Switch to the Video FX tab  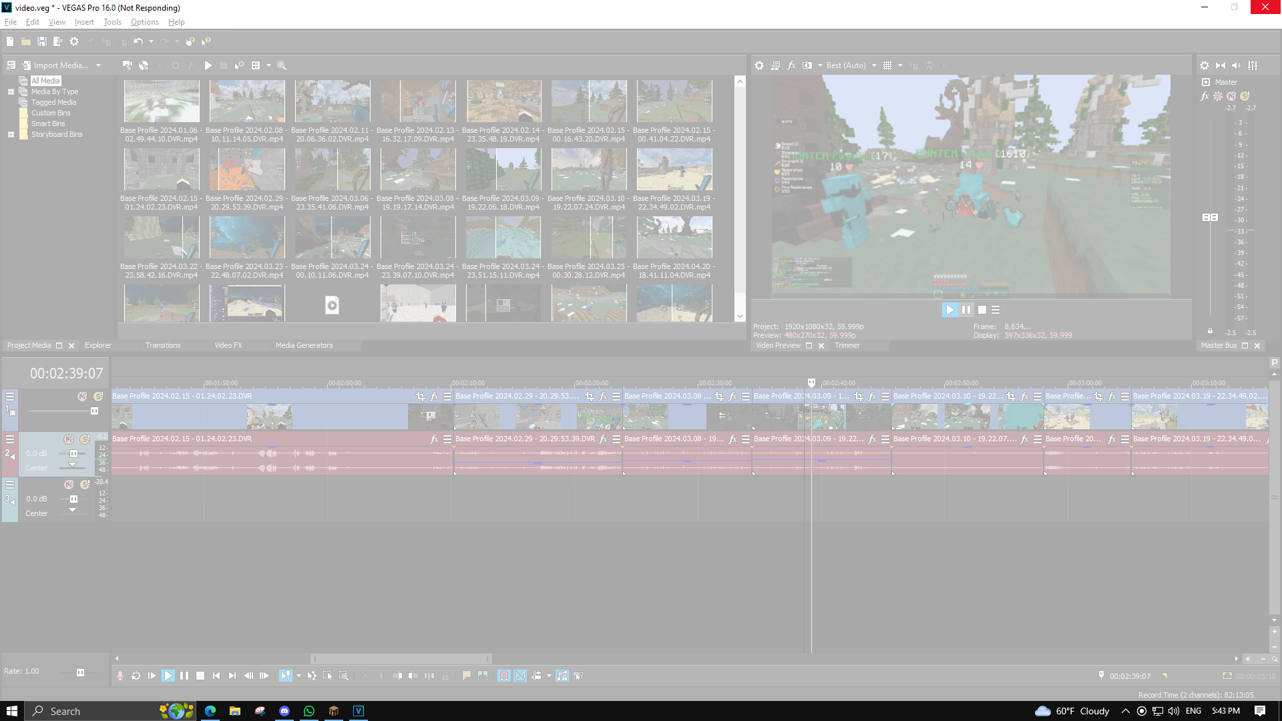228,345
